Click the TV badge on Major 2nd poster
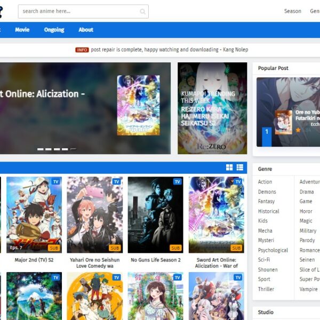320x320 pixels. click(55, 182)
